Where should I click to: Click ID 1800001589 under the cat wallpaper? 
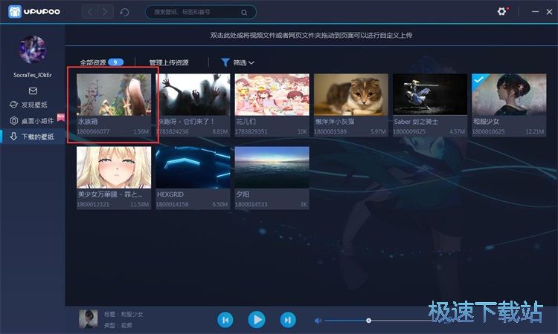(x=330, y=131)
